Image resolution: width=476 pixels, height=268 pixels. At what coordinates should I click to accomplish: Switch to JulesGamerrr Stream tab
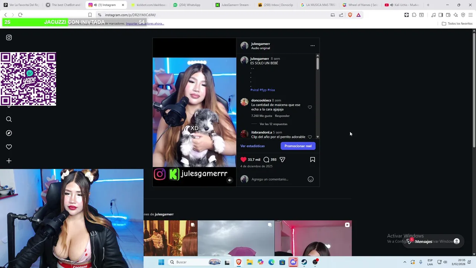click(x=232, y=5)
